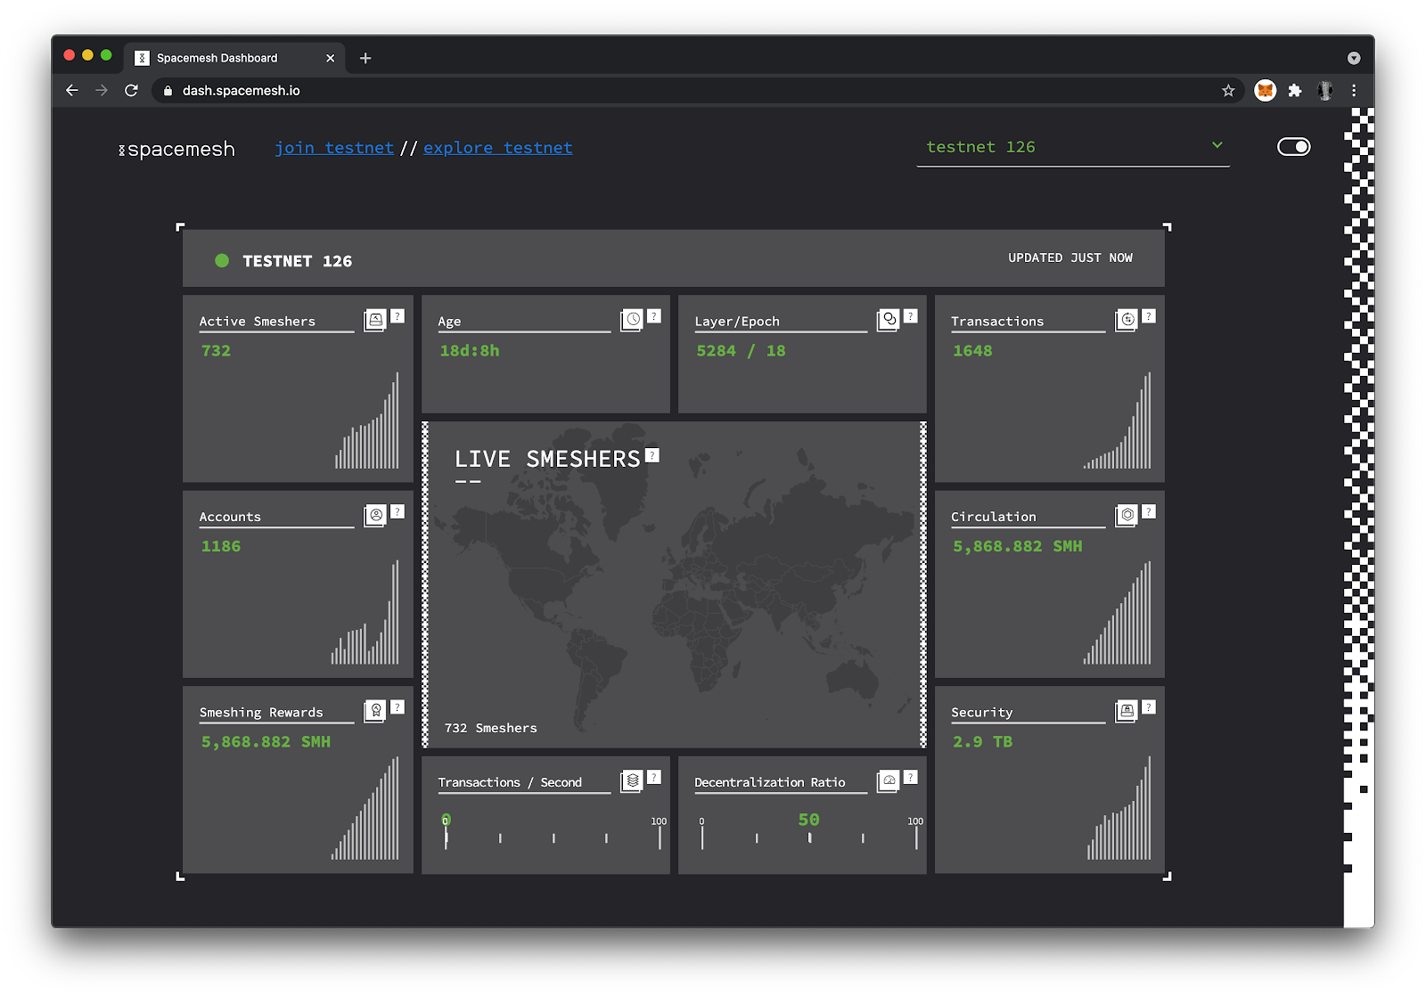This screenshot has height=996, width=1426.
Task: Click the Active Smeshers value 732
Action: (x=216, y=351)
